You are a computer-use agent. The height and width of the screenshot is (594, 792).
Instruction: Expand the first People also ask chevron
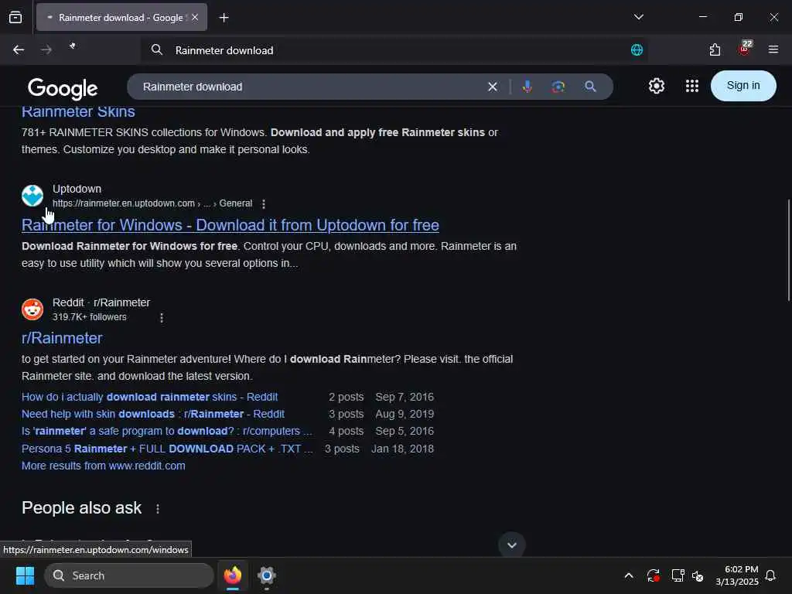coord(512,545)
